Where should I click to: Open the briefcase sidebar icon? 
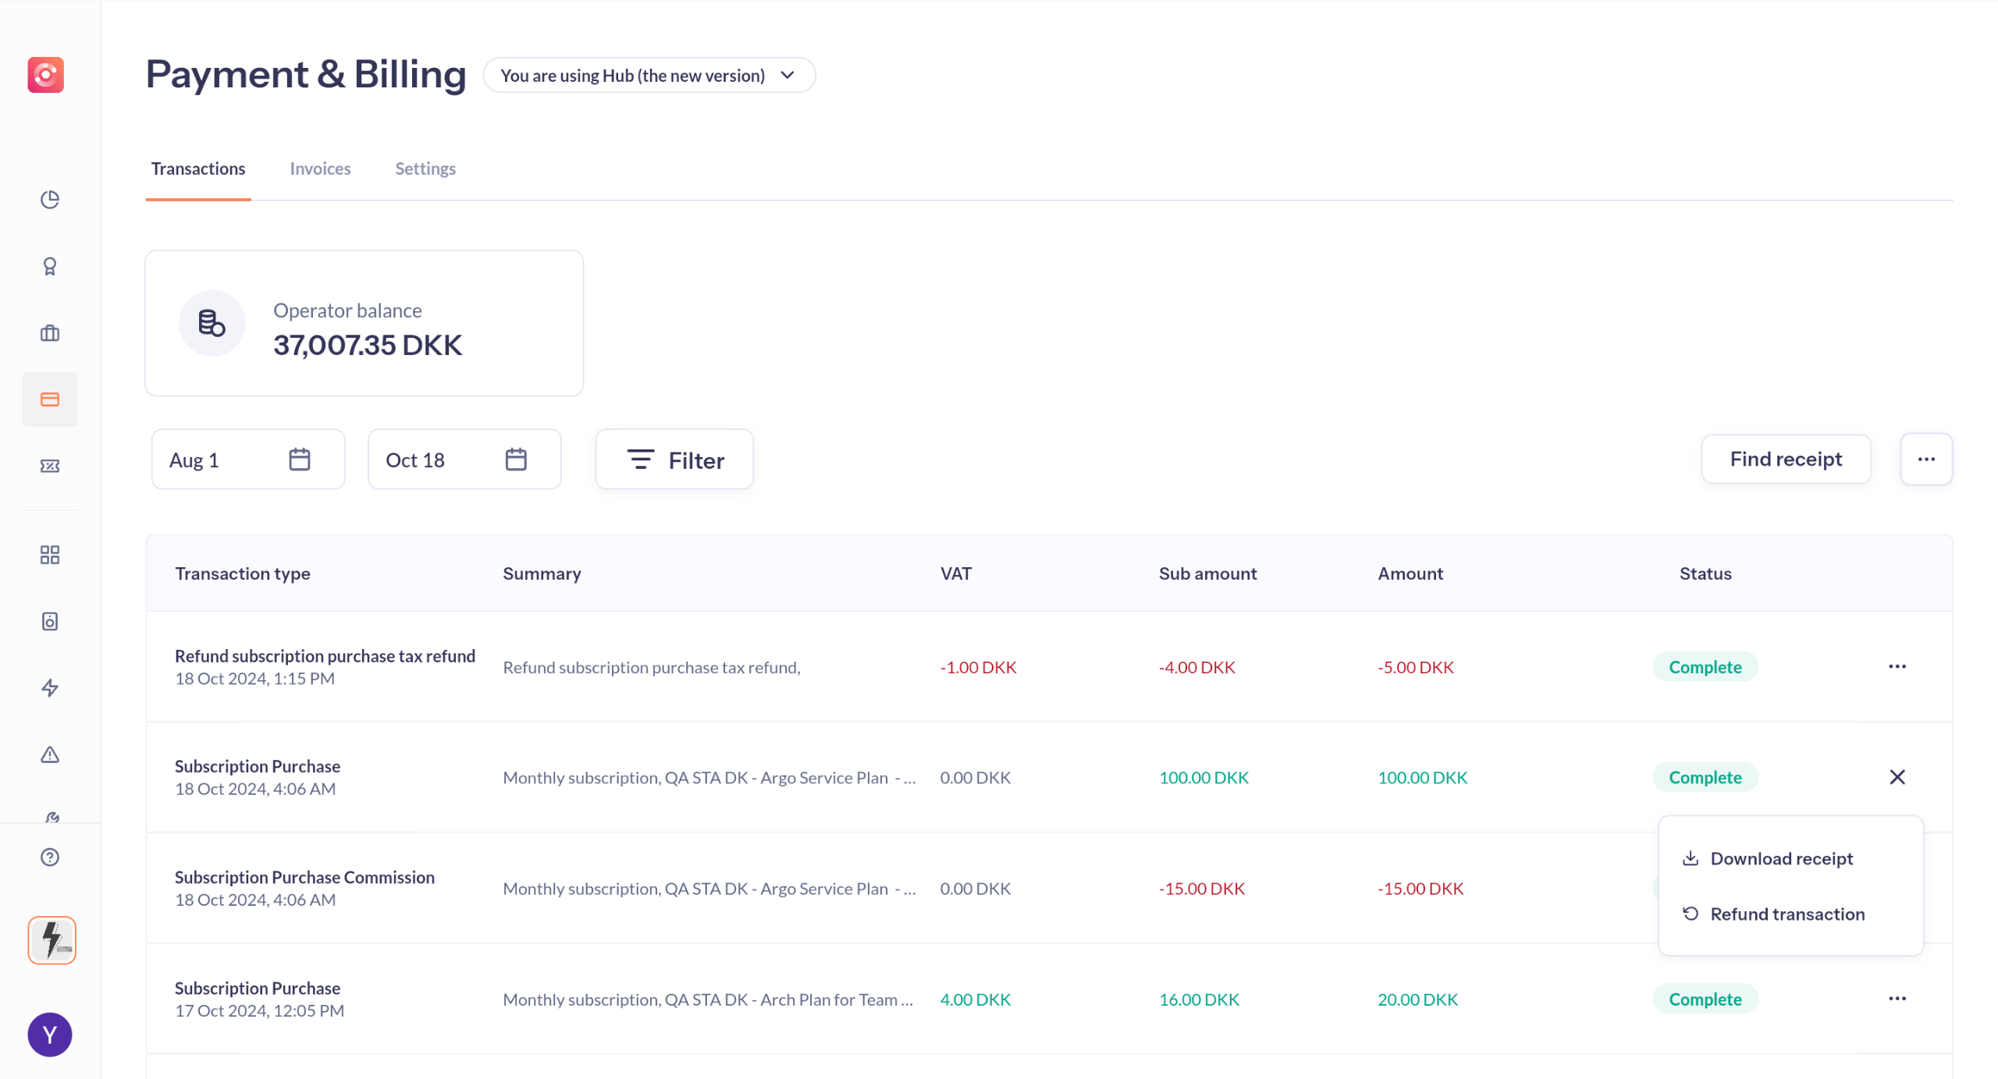[50, 333]
